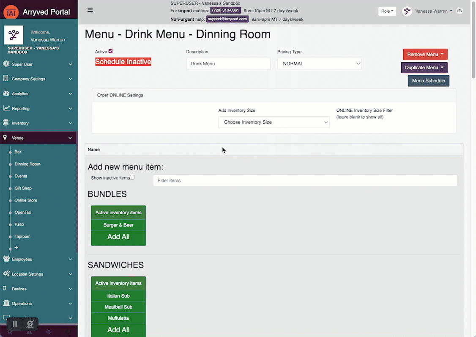Viewport: 476px width, 337px height.
Task: Add a new venue with plus icon
Action: 16,248
